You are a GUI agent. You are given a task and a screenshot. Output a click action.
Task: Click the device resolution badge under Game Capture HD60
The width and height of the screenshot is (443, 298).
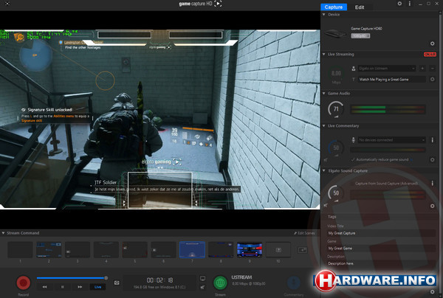pyautogui.click(x=360, y=36)
